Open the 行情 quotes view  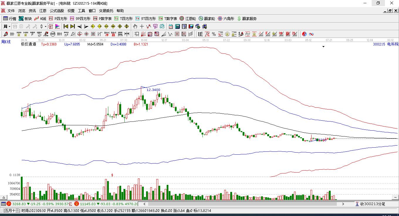click(x=10, y=18)
